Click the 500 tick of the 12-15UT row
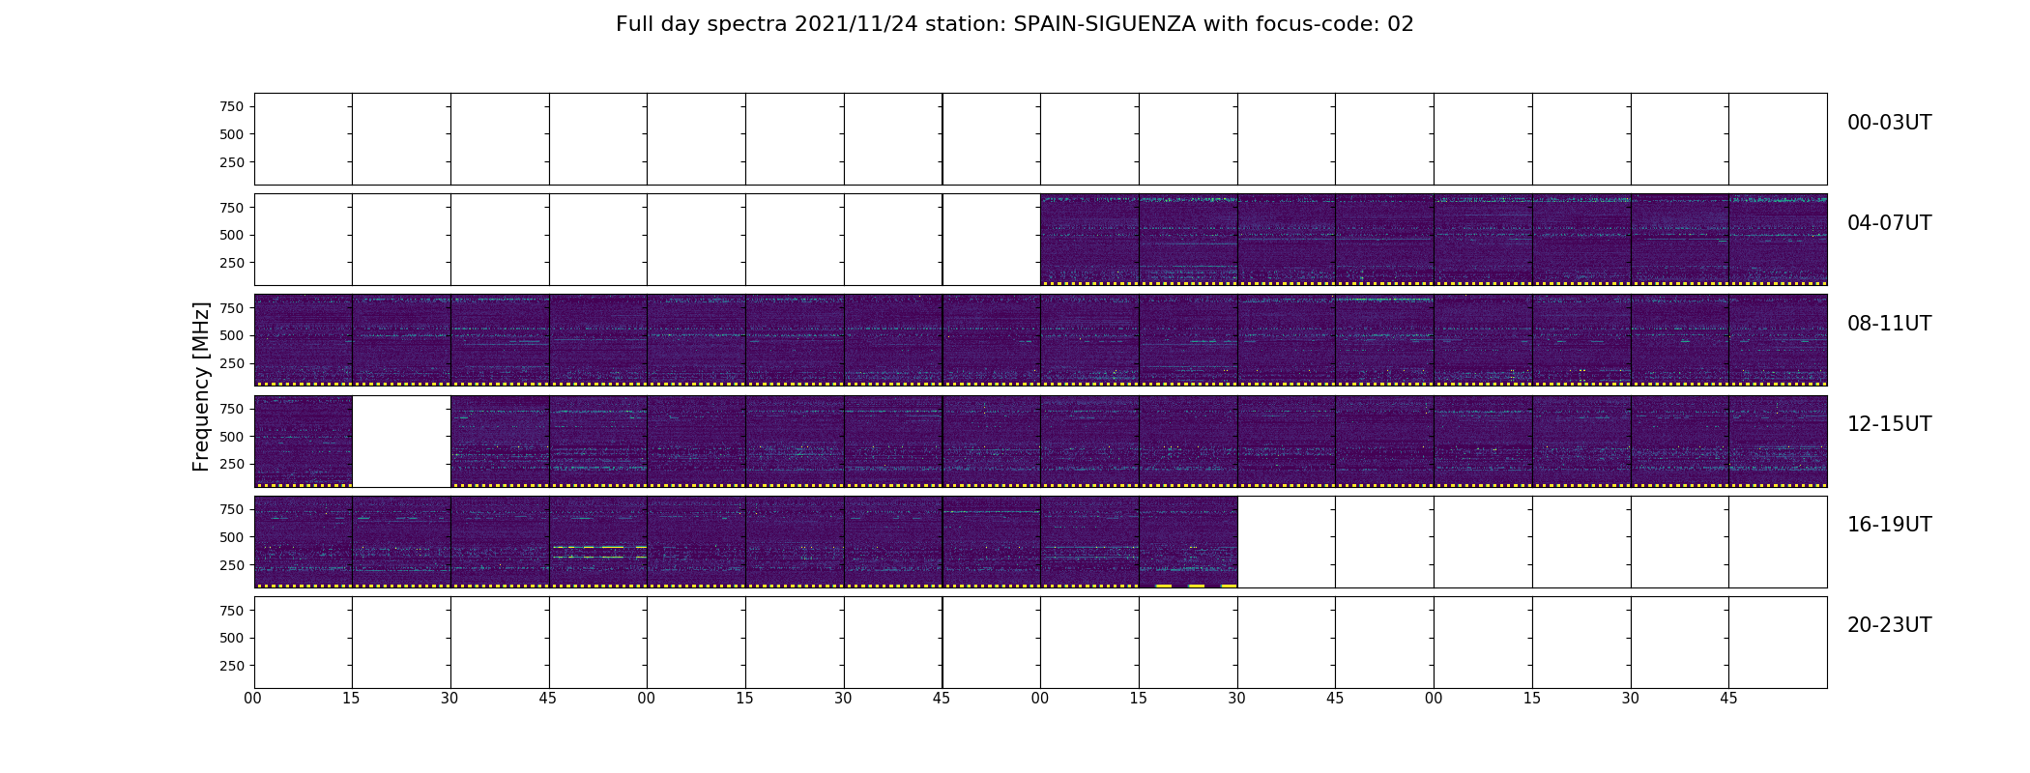This screenshot has width=2030, height=773. [x=232, y=437]
